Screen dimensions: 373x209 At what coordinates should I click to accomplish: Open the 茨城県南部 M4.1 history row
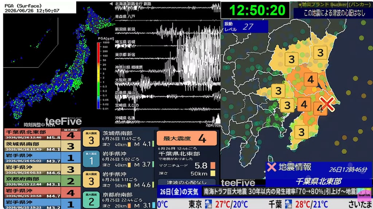click(42, 146)
